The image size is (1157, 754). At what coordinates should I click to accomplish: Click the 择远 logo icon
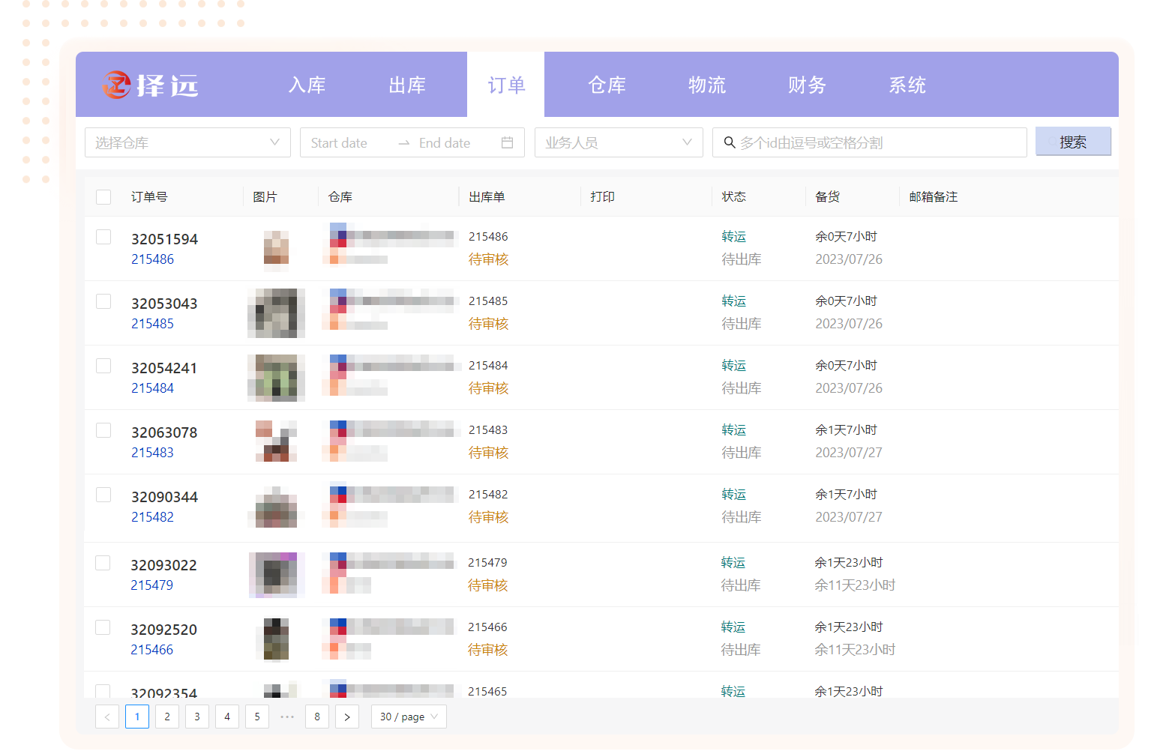[117, 85]
